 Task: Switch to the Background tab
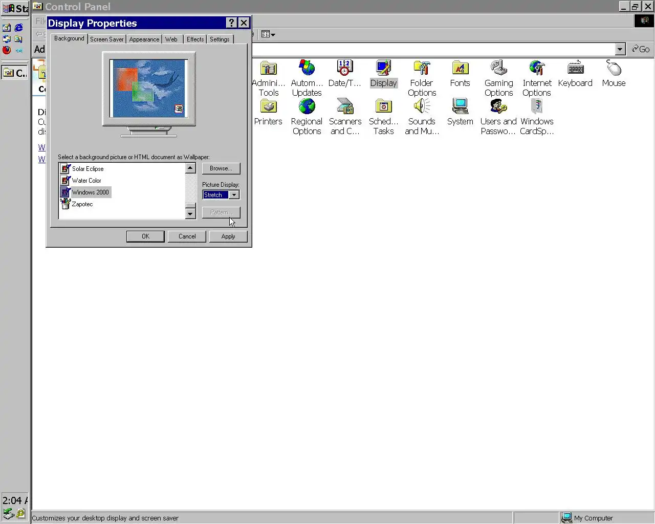click(x=69, y=39)
